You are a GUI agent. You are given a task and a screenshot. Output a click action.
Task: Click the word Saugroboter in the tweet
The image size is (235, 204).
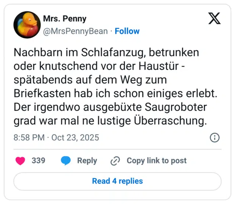(173, 107)
